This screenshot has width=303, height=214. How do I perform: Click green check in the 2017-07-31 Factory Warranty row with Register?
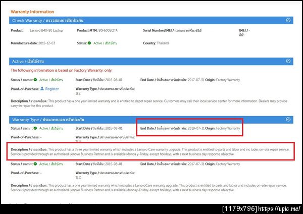click(35, 80)
